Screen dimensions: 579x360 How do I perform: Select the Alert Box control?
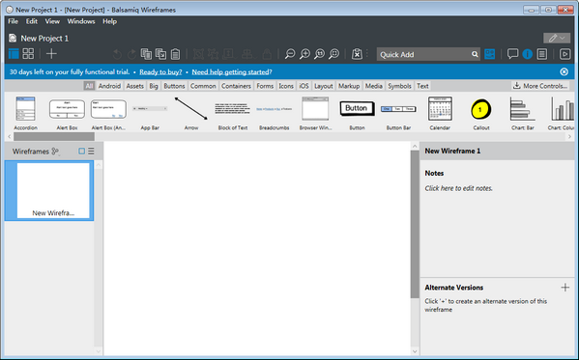pyautogui.click(x=67, y=113)
